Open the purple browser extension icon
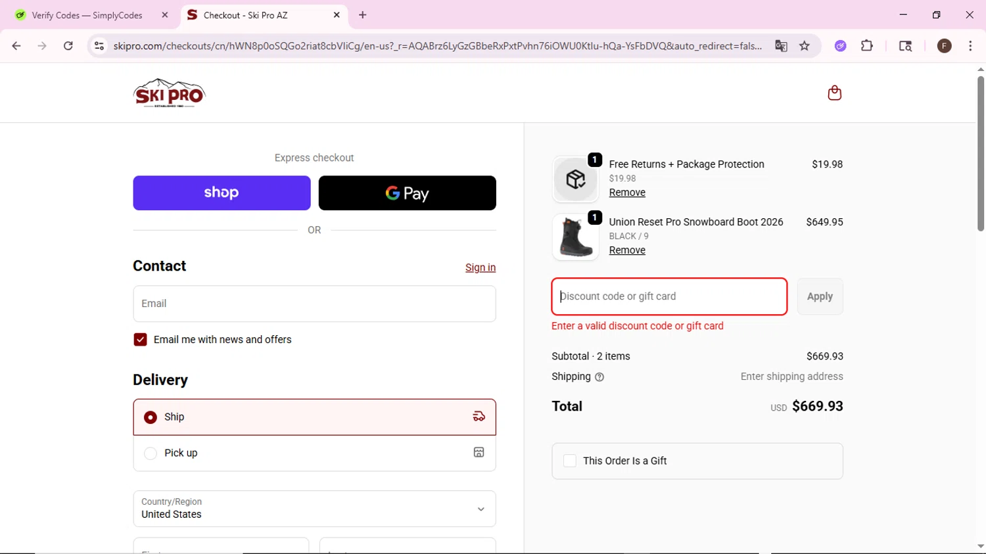 pos(840,46)
